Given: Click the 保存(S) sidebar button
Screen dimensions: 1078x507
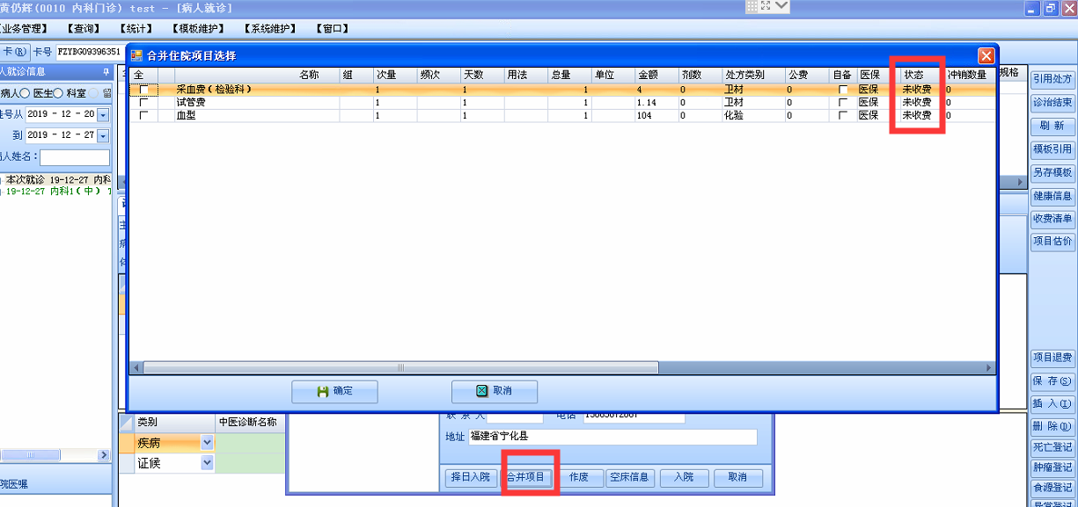Looking at the screenshot, I should [1052, 381].
